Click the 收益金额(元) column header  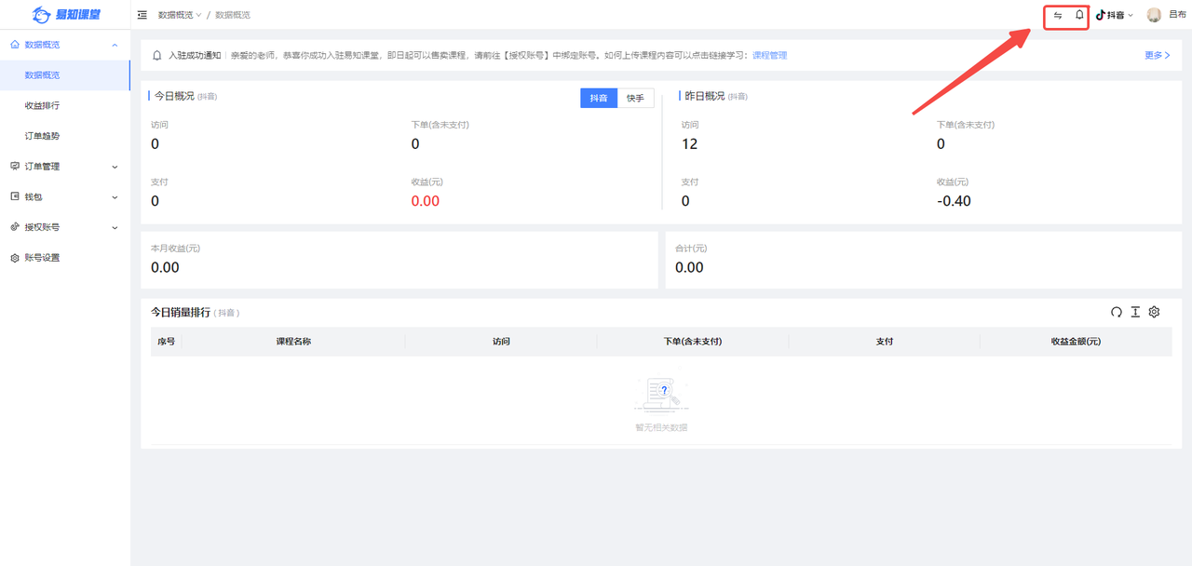(x=1076, y=342)
